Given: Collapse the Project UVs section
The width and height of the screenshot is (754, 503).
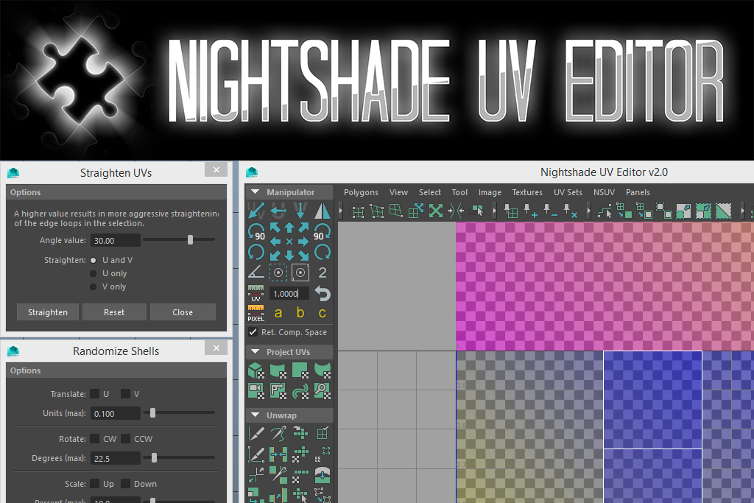Looking at the screenshot, I should [x=256, y=352].
